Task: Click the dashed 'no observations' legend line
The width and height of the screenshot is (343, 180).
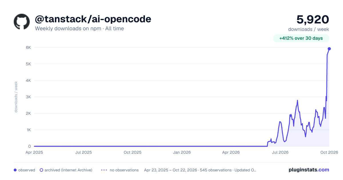Action: (104, 170)
